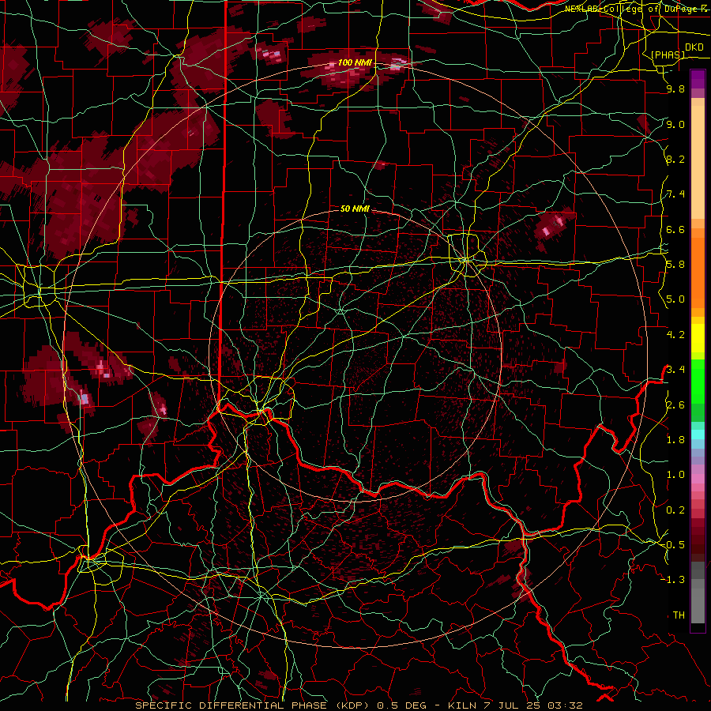Click the 1.8 scale value

[675, 439]
